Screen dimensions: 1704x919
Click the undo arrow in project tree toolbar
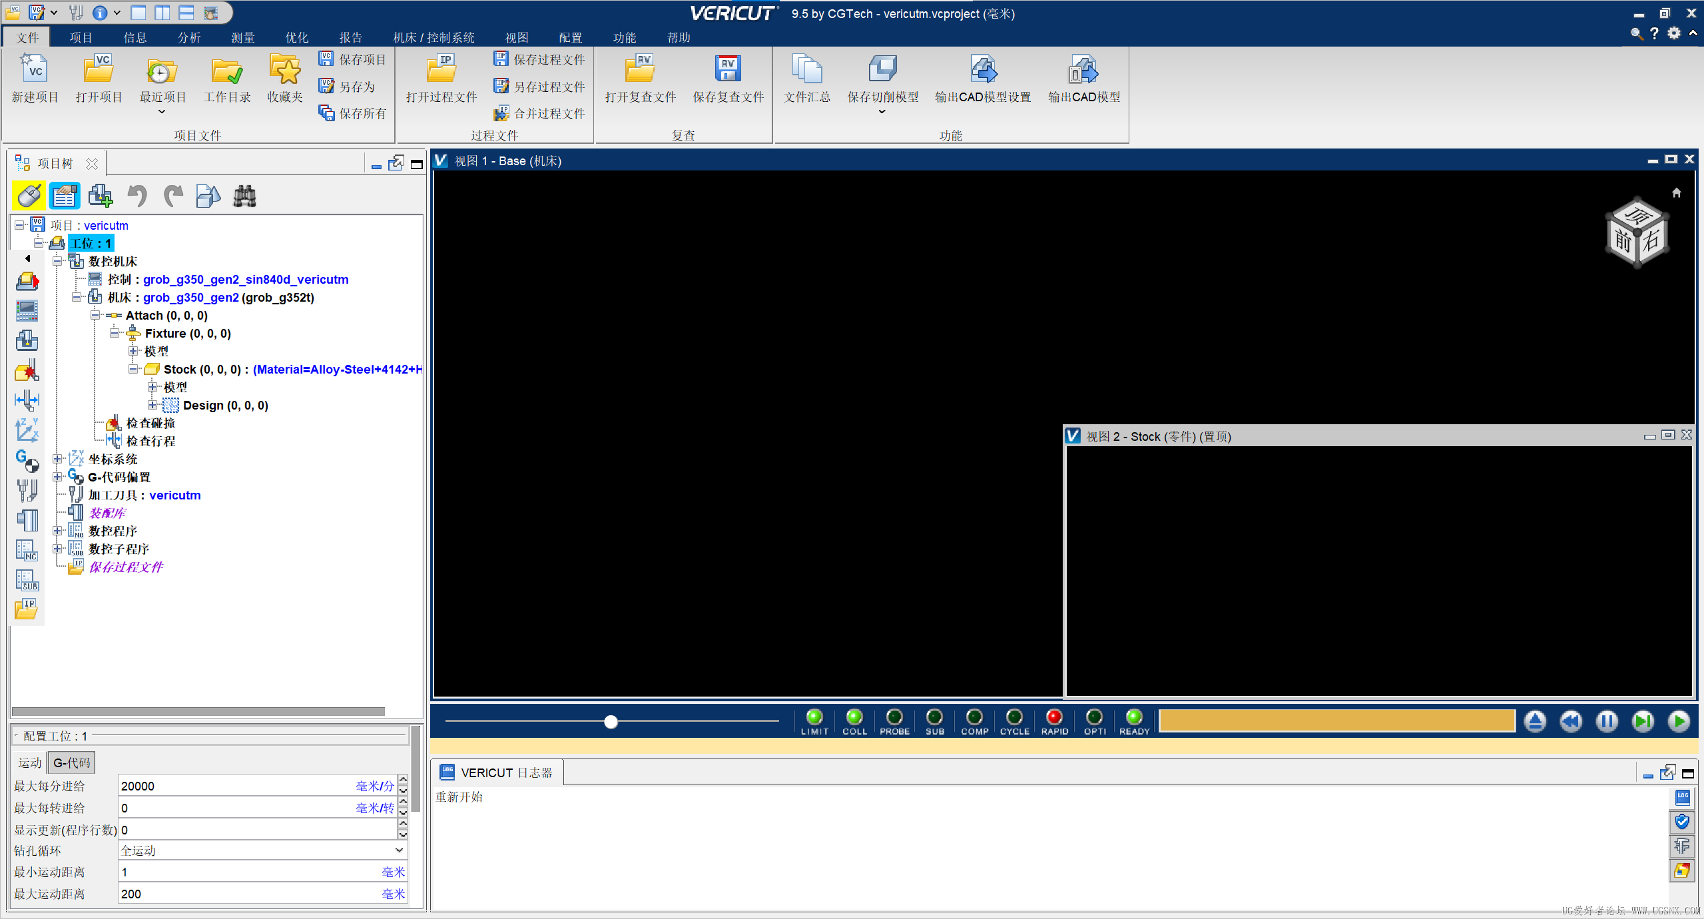pyautogui.click(x=137, y=196)
